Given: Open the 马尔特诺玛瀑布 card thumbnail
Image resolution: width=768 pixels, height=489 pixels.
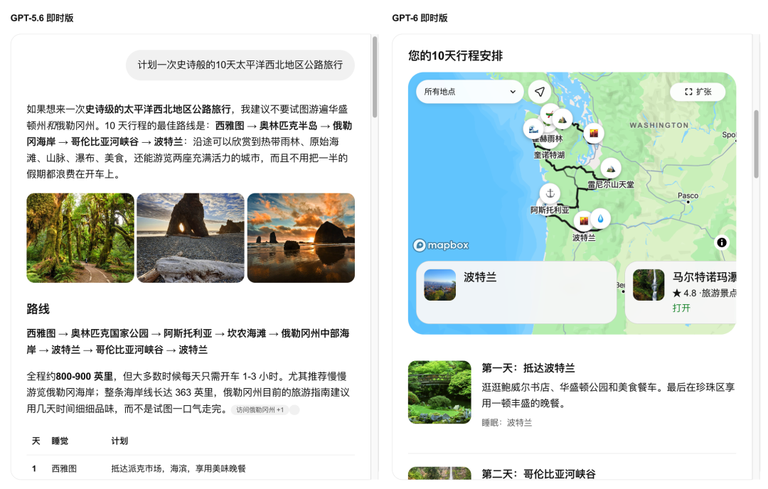Looking at the screenshot, I should (x=649, y=285).
